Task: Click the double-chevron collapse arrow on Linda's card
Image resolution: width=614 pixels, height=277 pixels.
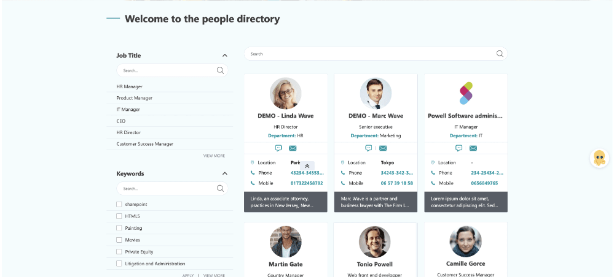Action: click(307, 166)
